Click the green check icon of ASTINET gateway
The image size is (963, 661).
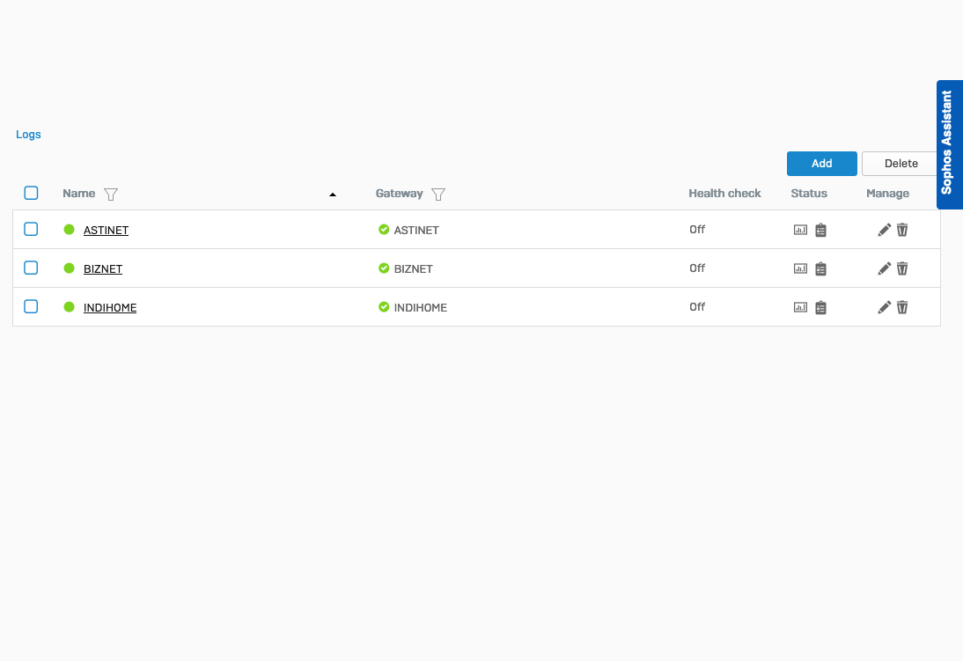pos(384,229)
